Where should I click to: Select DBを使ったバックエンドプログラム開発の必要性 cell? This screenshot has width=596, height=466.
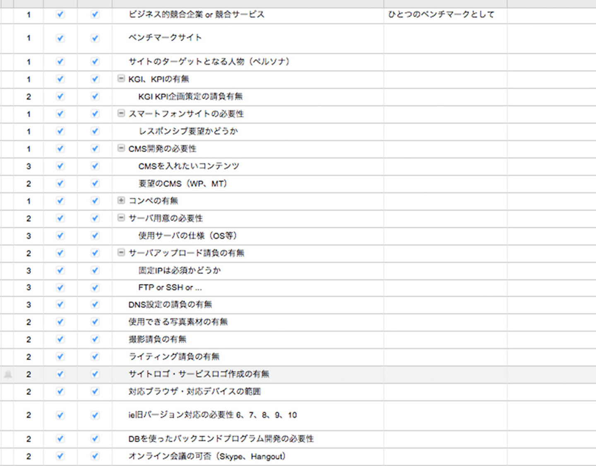(248, 439)
